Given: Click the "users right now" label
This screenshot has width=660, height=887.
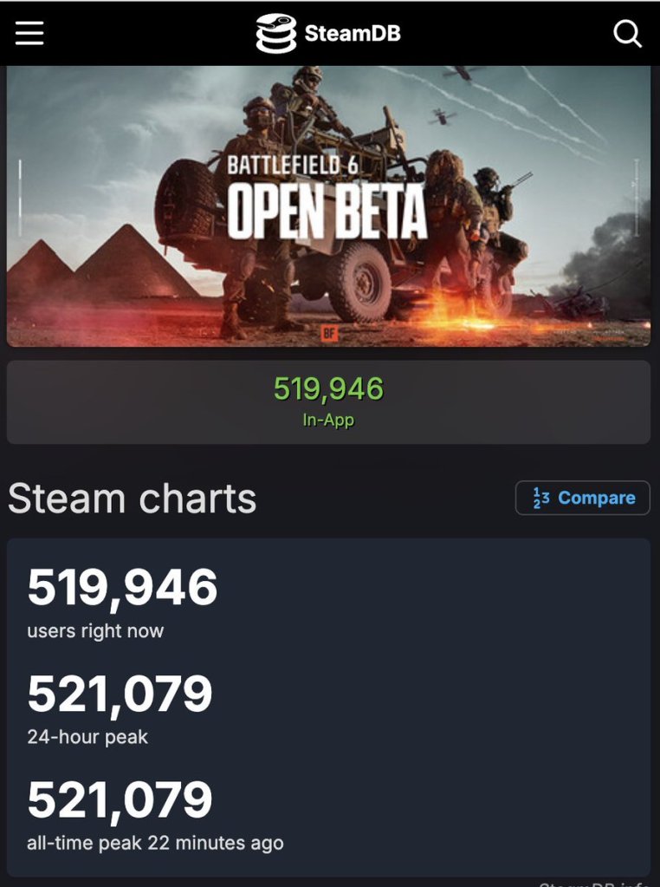Looking at the screenshot, I should pyautogui.click(x=95, y=631).
